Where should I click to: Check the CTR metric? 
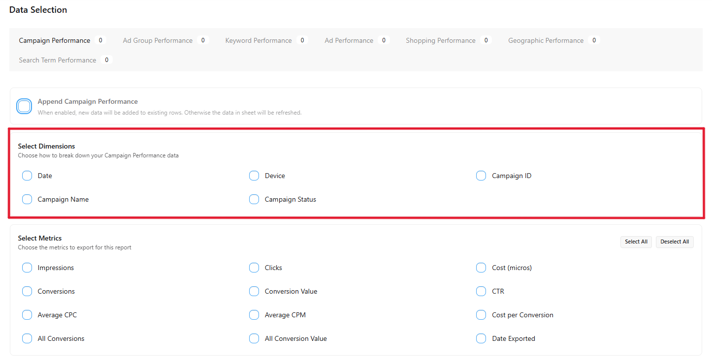pos(481,291)
